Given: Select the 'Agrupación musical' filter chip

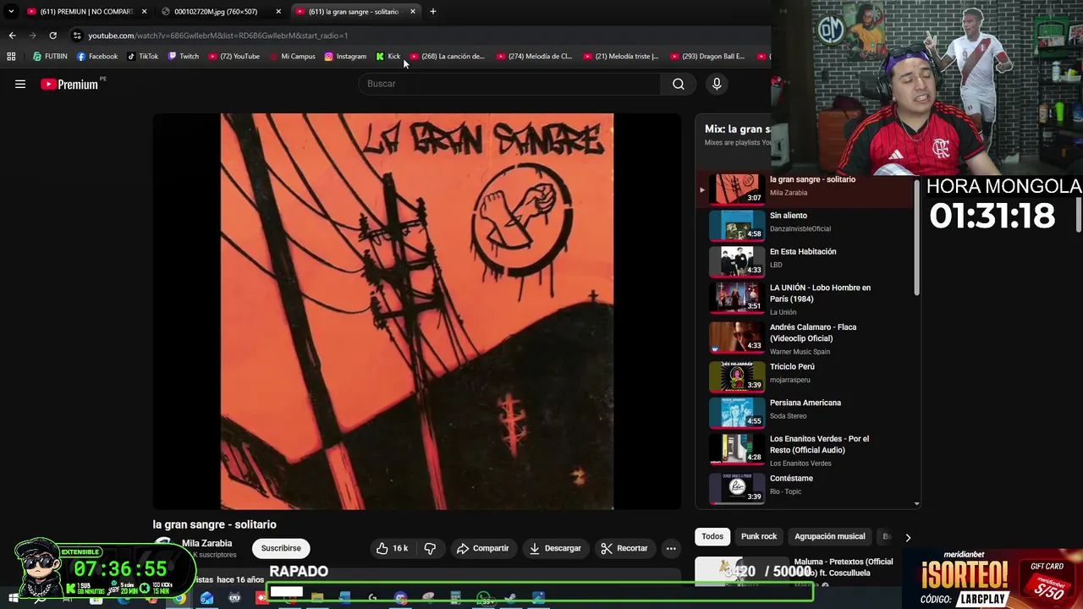Looking at the screenshot, I should pyautogui.click(x=830, y=536).
